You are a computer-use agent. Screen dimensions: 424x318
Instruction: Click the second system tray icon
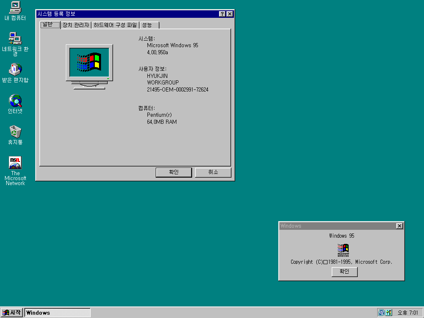[x=389, y=313]
